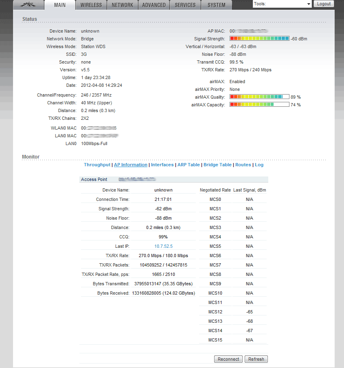Click the Access Point header row
Viewport: 344px width, 368px height.
click(x=174, y=179)
